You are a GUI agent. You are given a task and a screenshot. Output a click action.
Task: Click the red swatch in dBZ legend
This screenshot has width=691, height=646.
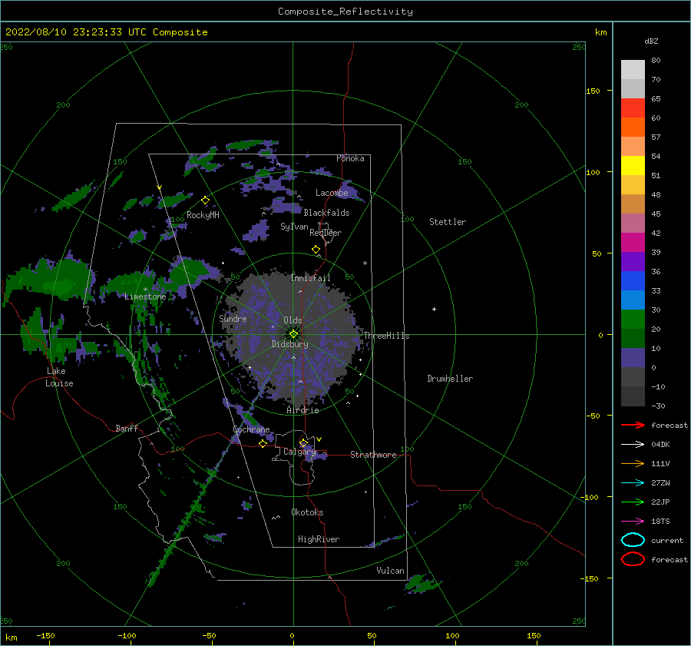point(633,108)
